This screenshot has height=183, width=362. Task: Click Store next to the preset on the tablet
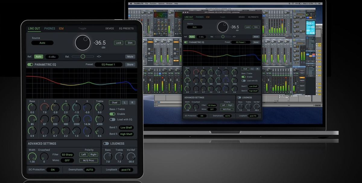coord(130,65)
